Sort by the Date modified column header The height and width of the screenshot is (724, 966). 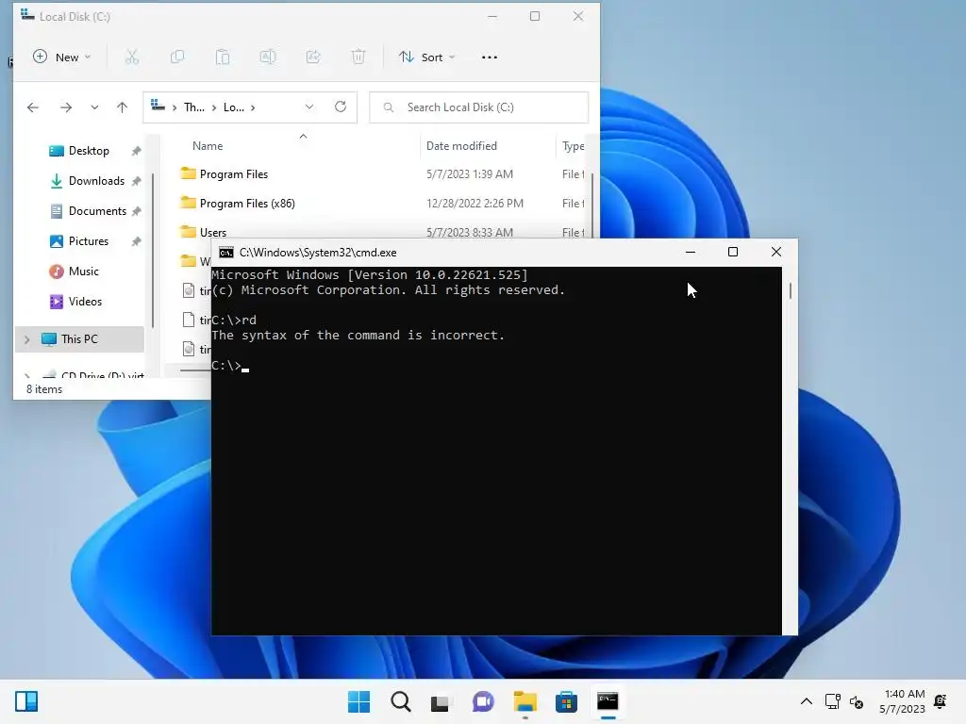pyautogui.click(x=461, y=146)
